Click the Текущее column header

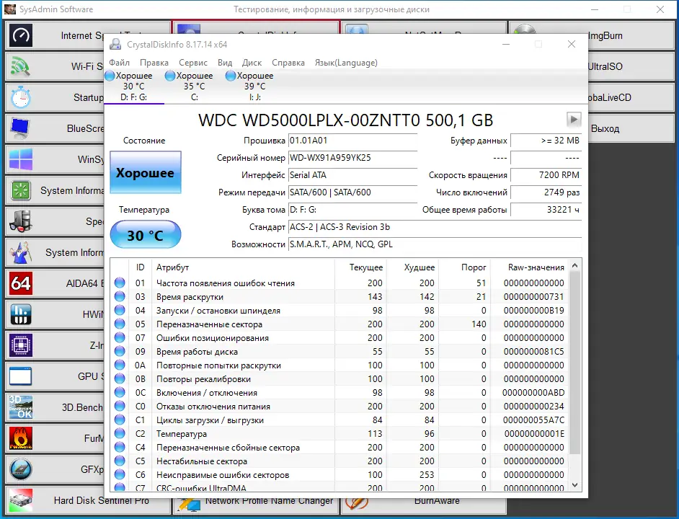(x=360, y=267)
